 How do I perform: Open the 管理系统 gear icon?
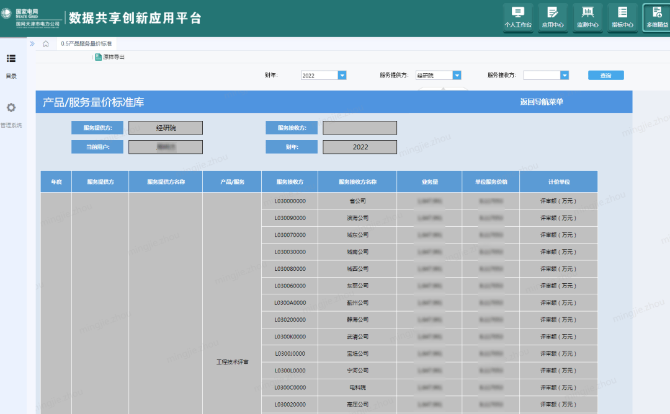click(11, 108)
